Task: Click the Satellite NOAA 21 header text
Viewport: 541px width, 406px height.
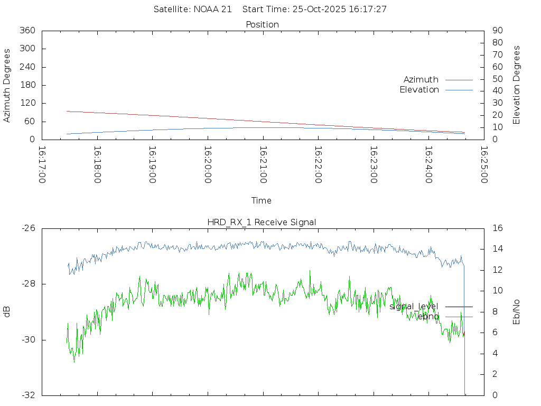Action: click(x=193, y=10)
